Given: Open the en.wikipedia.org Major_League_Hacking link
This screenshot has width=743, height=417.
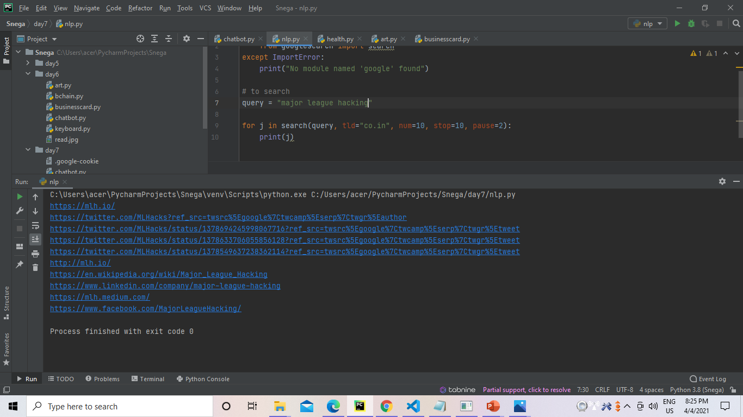Looking at the screenshot, I should coord(159,274).
